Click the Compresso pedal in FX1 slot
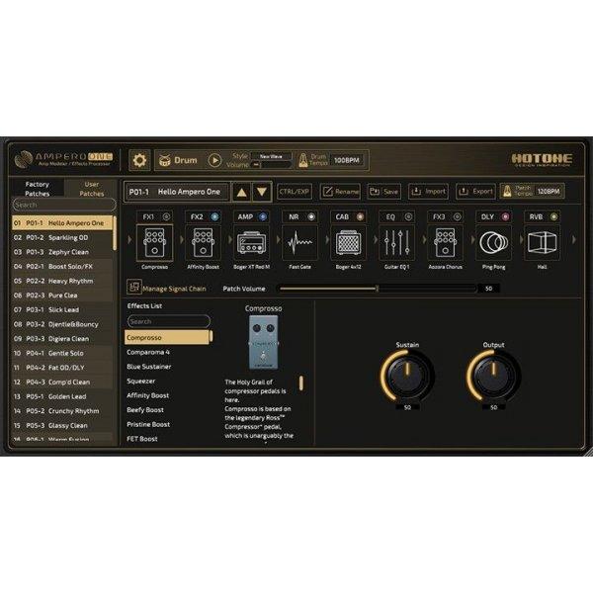This screenshot has width=593, height=593. pos(153,242)
